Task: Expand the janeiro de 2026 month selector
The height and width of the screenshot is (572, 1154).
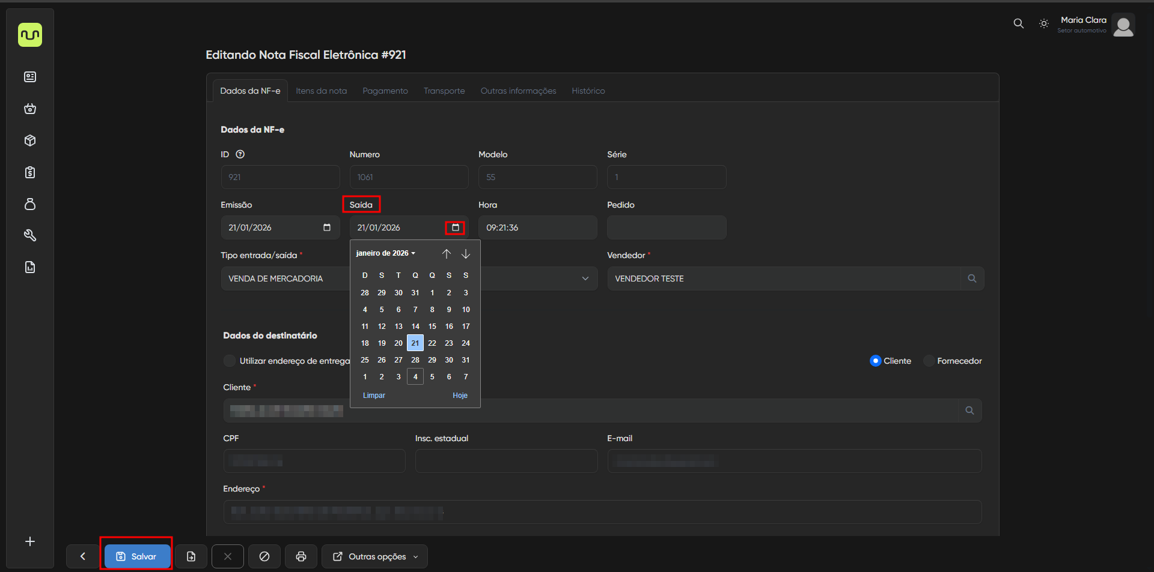Action: tap(386, 253)
